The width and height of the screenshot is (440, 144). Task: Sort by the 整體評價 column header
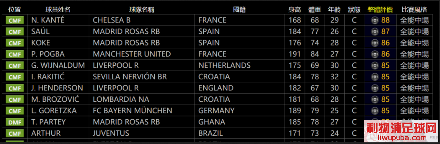point(380,9)
